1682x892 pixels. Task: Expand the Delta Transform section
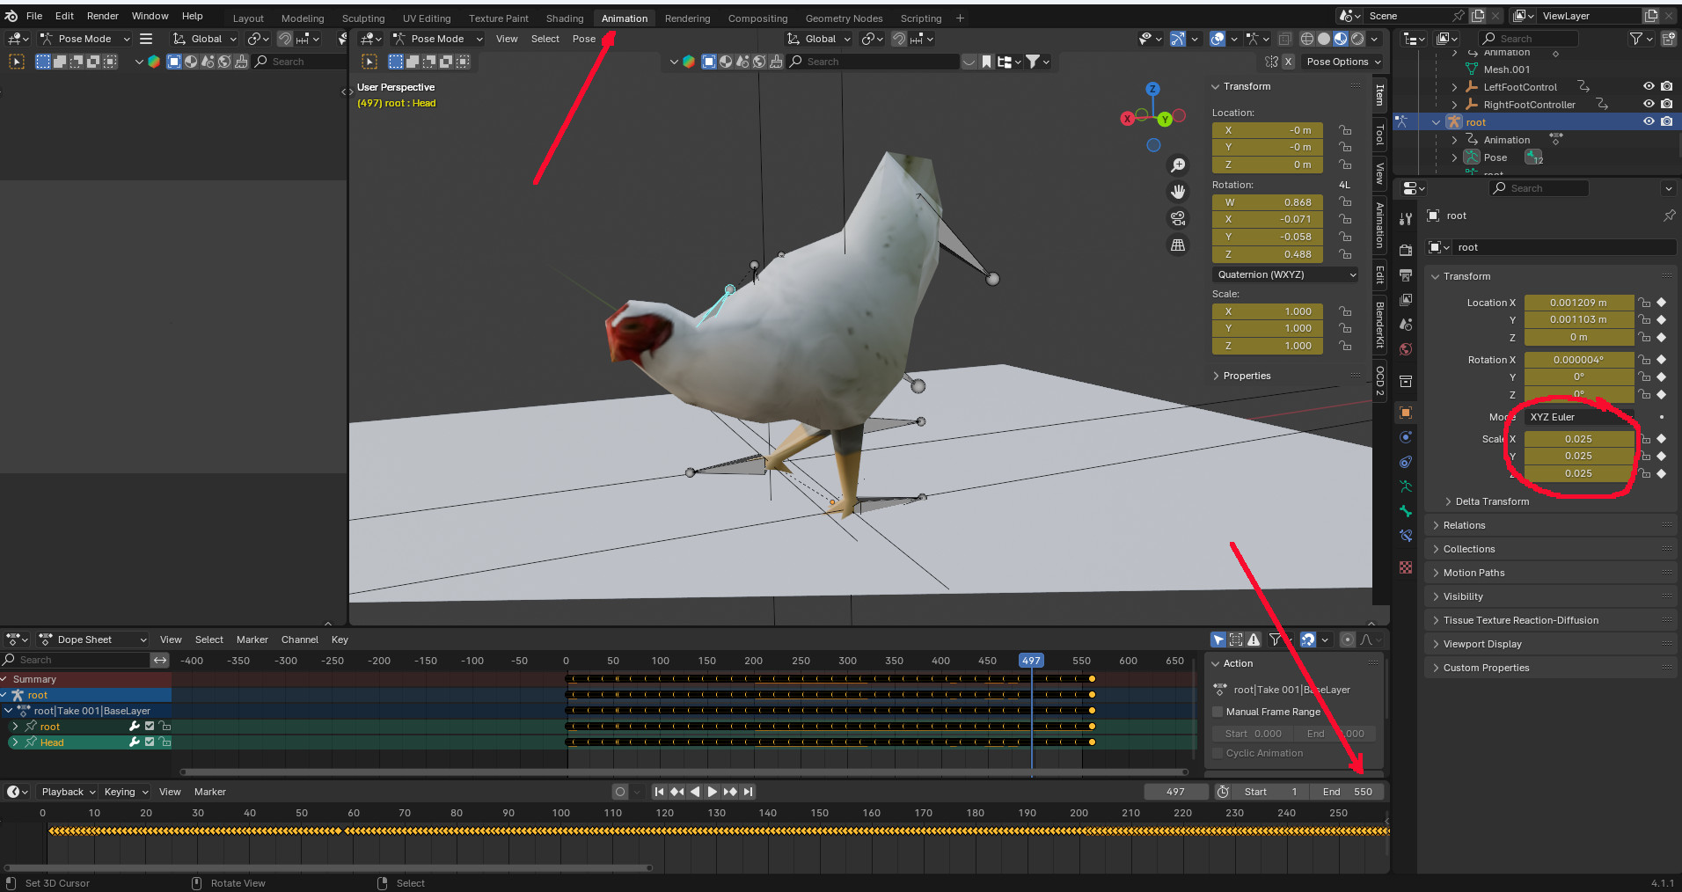[1491, 501]
